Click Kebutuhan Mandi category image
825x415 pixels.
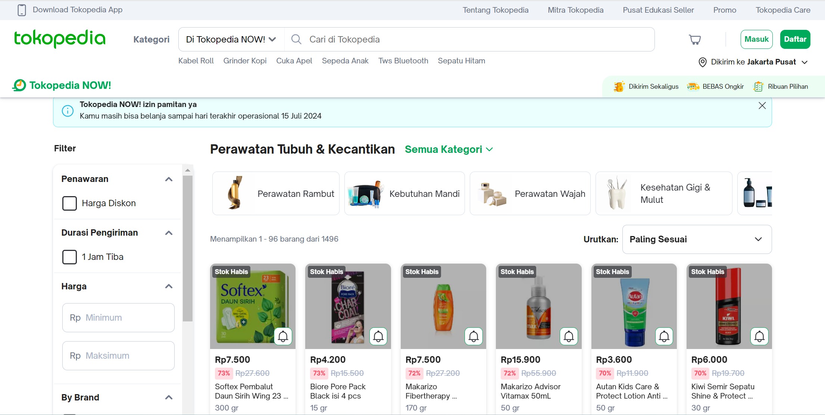click(x=365, y=193)
